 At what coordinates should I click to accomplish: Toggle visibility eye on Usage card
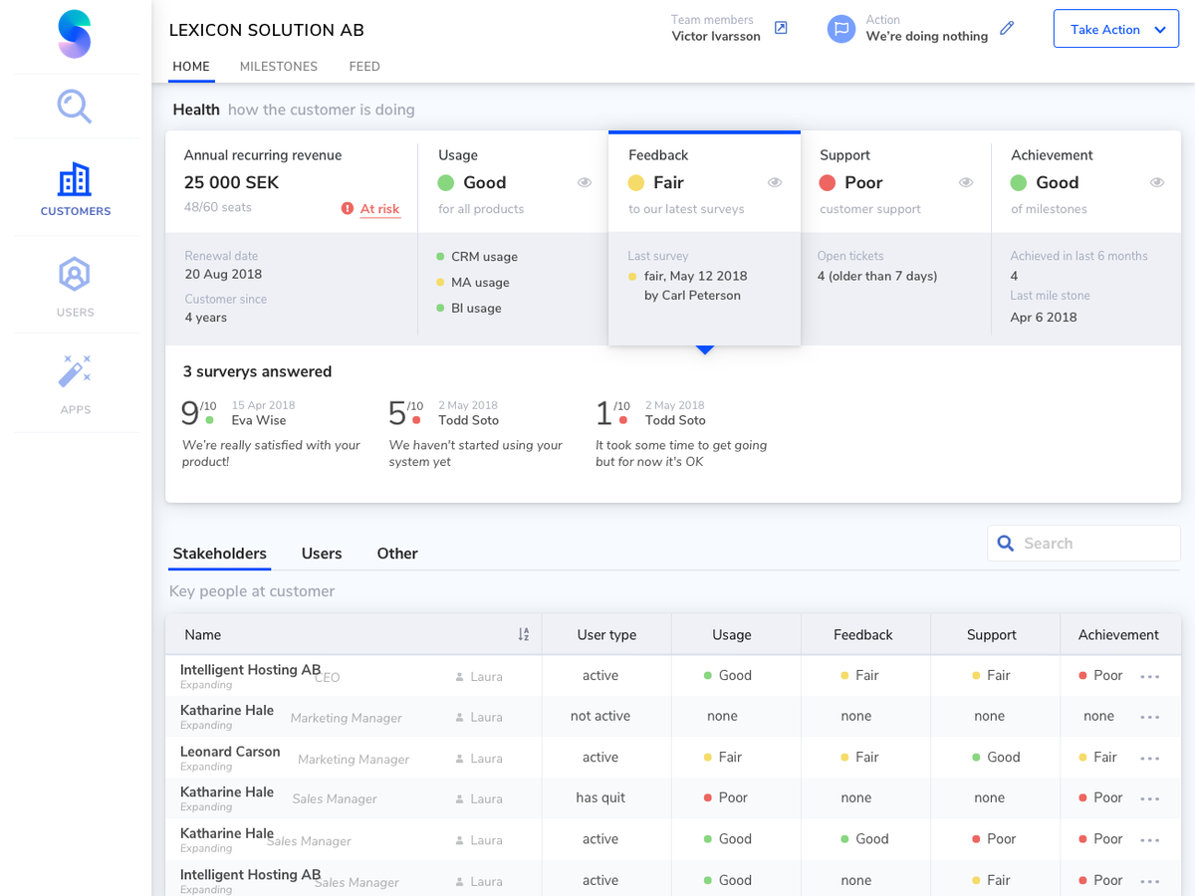pos(585,182)
